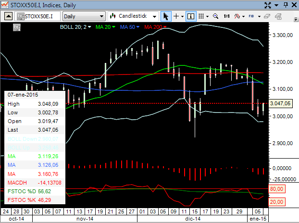Viewport: 299px width, 223px height.
Task: Open MA 50 indicator menu
Action: pyautogui.click(x=130, y=27)
